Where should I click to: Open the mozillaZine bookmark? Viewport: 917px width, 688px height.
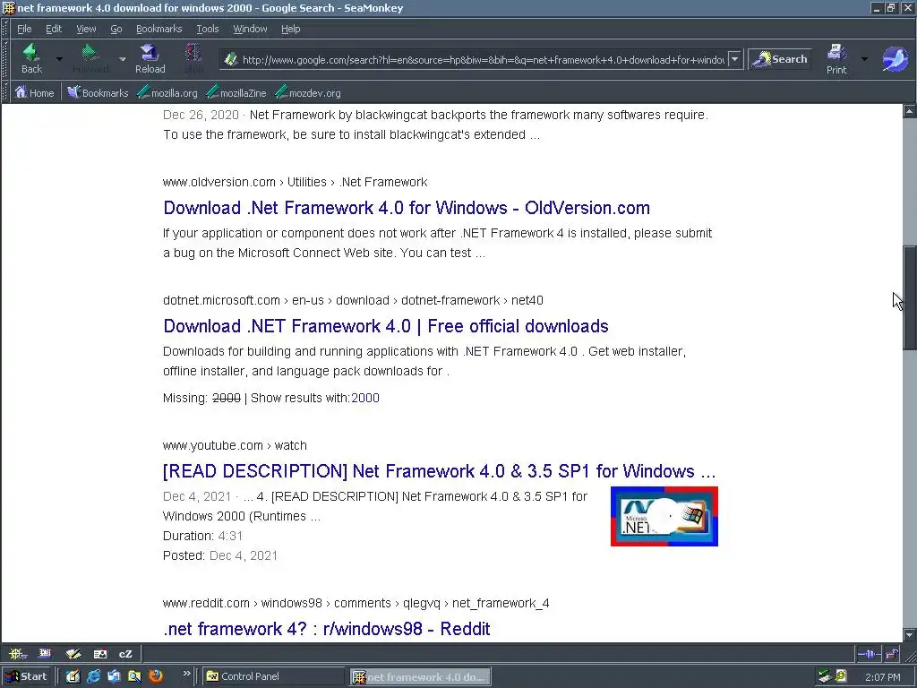[x=236, y=92]
